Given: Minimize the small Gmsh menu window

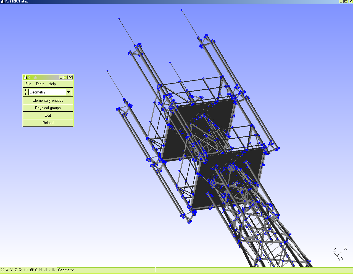Looking at the screenshot, I should click(61, 77).
